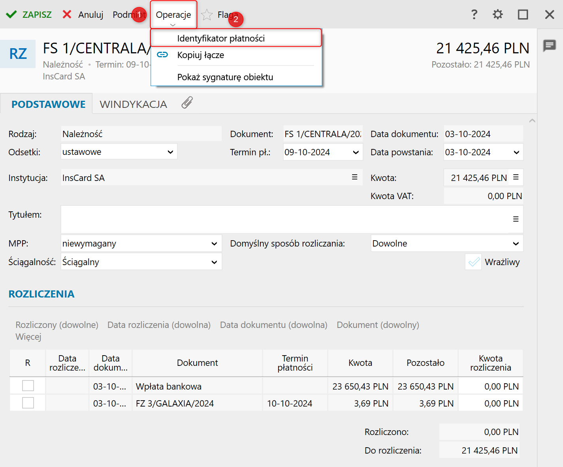This screenshot has width=563, height=467.
Task: Expand the Odsetki dropdown
Action: coord(170,152)
